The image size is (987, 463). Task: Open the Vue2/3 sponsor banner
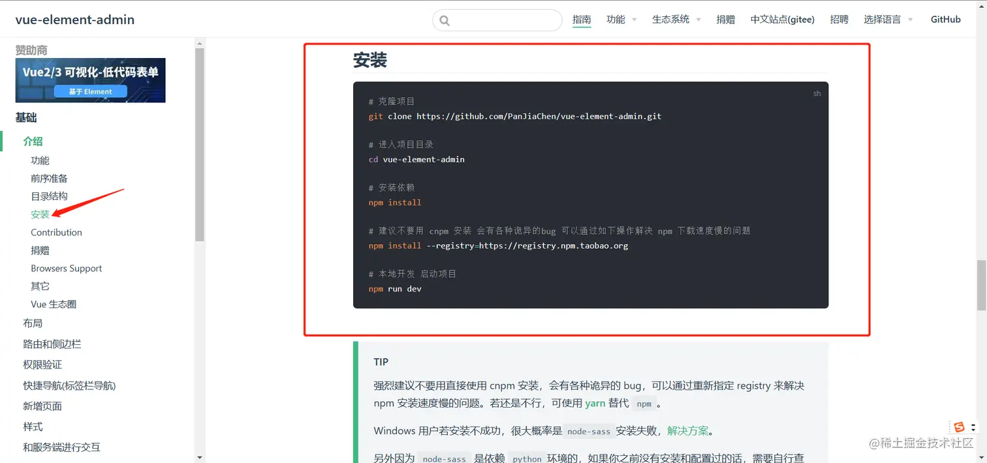[91, 80]
